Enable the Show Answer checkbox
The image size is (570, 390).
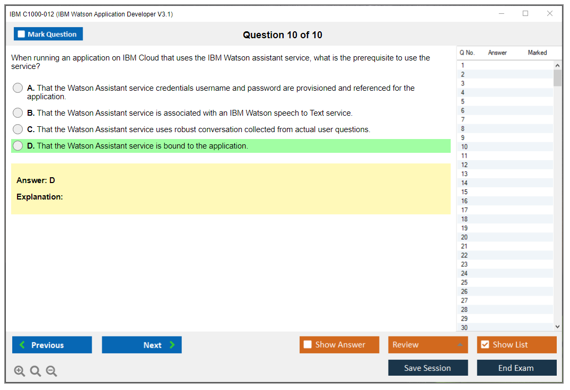[x=308, y=345]
